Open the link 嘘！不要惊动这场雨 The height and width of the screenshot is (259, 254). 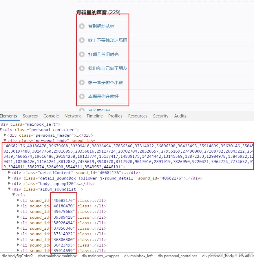click(108, 40)
